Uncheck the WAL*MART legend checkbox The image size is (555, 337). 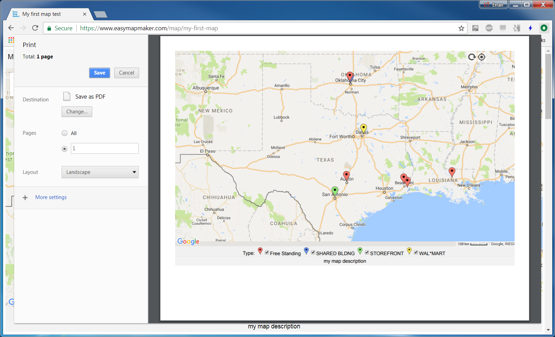pyautogui.click(x=416, y=252)
